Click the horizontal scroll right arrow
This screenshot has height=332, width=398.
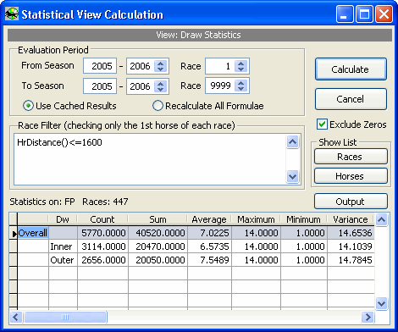368,317
